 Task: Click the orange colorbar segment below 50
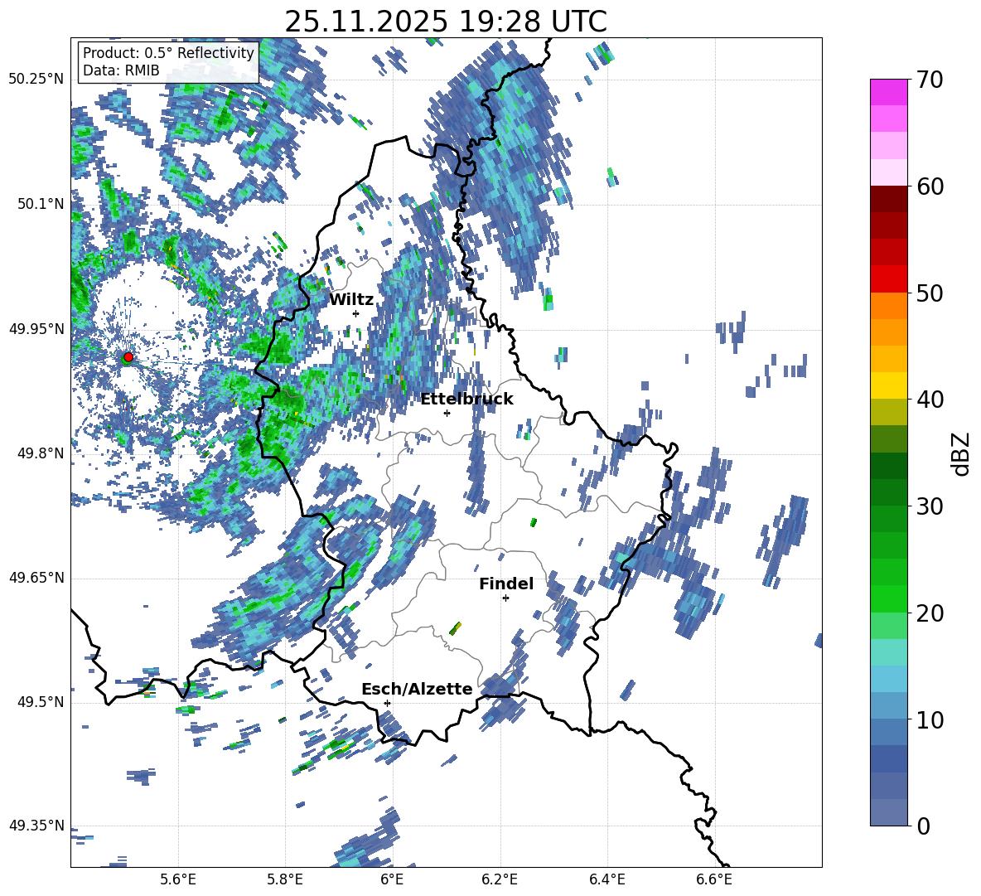[x=888, y=306]
